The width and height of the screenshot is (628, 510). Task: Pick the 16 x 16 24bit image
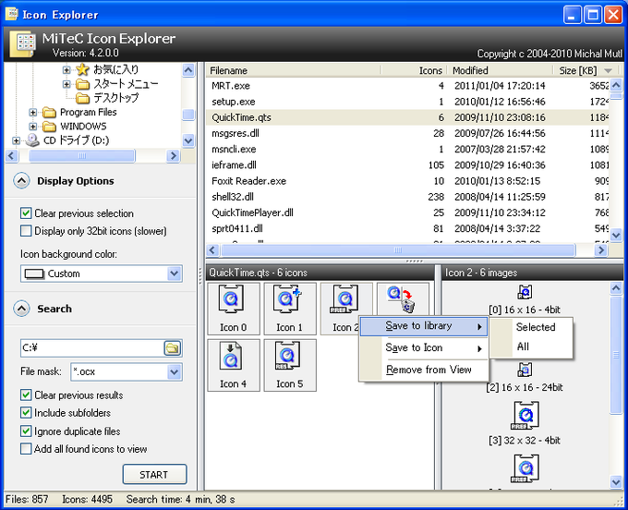525,370
